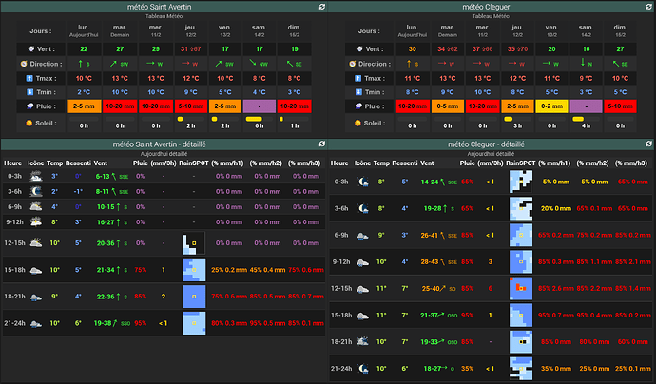Select the purple Pluie cell for Saint Avertin samedi
This screenshot has width=656, height=384.
260,106
